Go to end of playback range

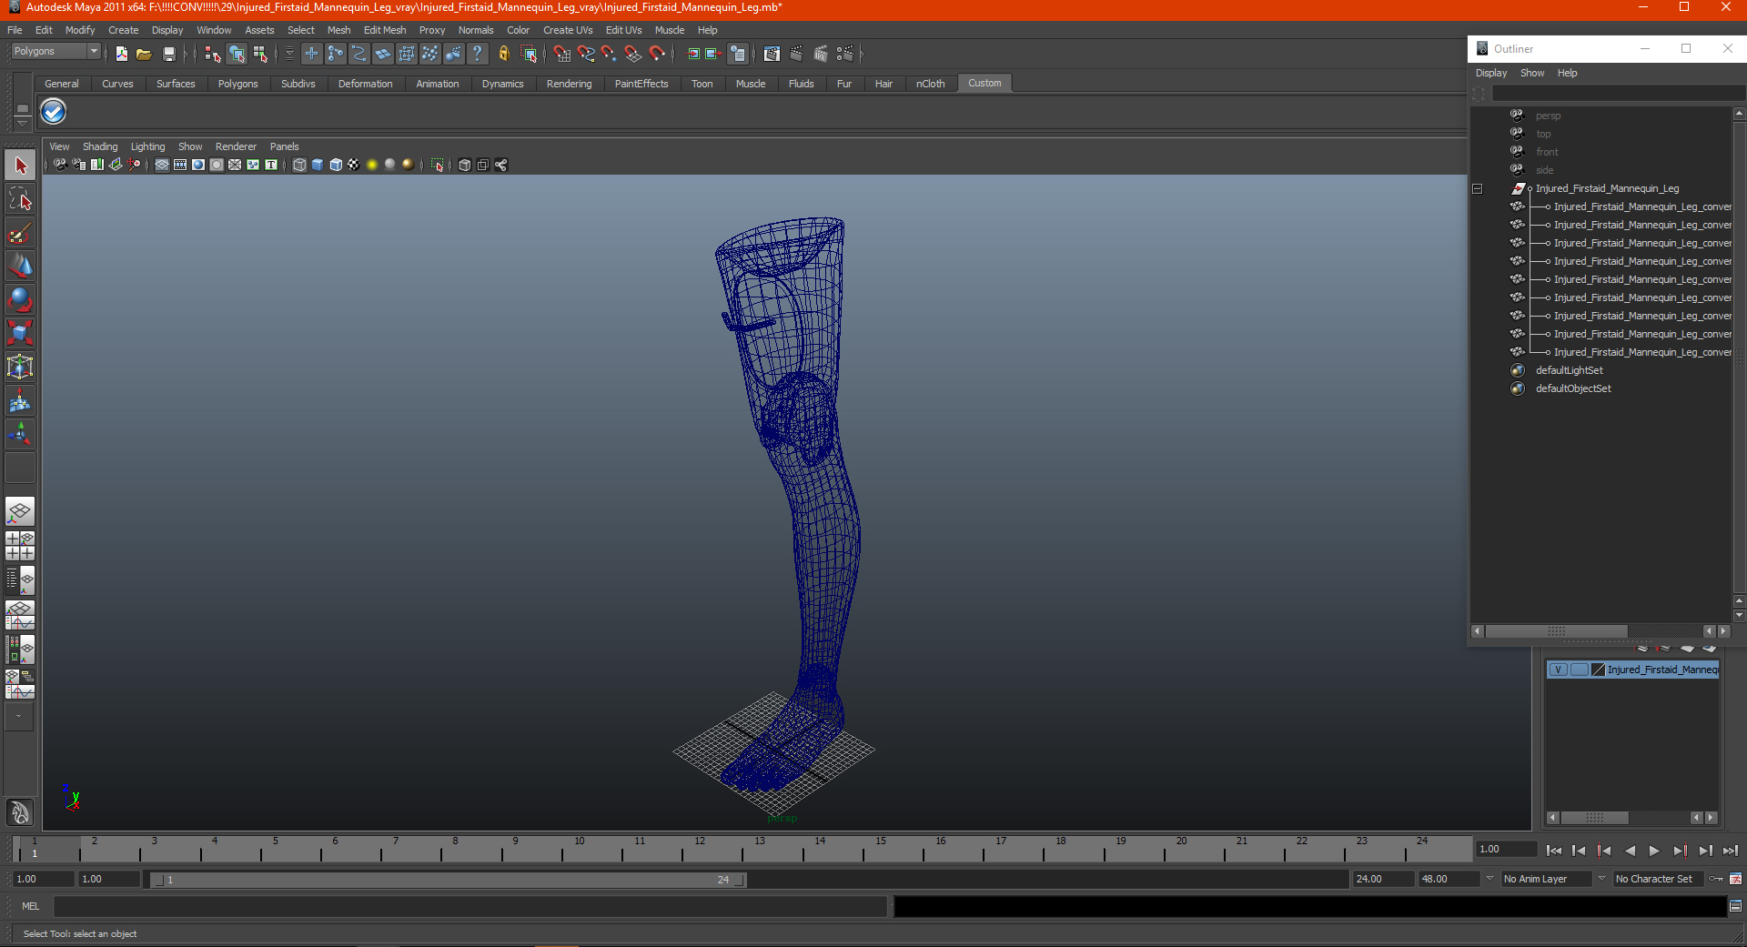click(1730, 851)
